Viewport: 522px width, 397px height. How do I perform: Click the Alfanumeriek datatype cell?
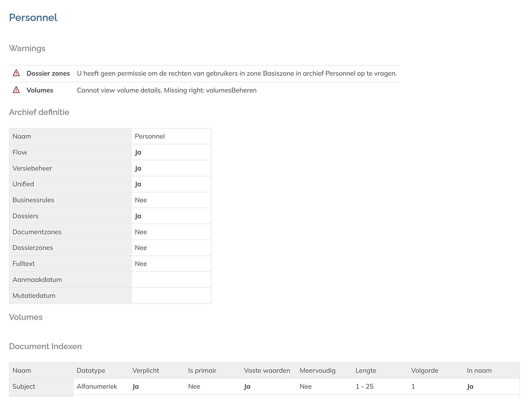pos(97,387)
